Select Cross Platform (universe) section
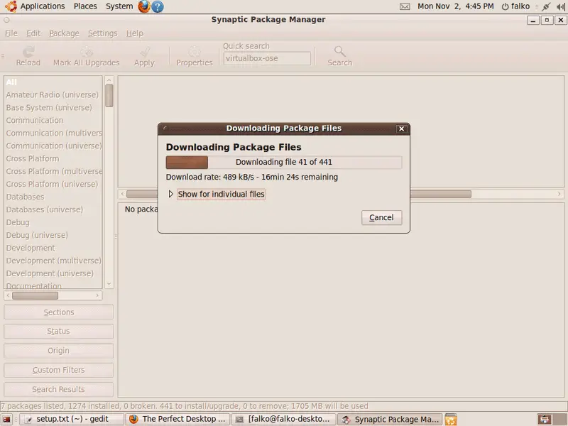This screenshot has height=426, width=568. 52,184
